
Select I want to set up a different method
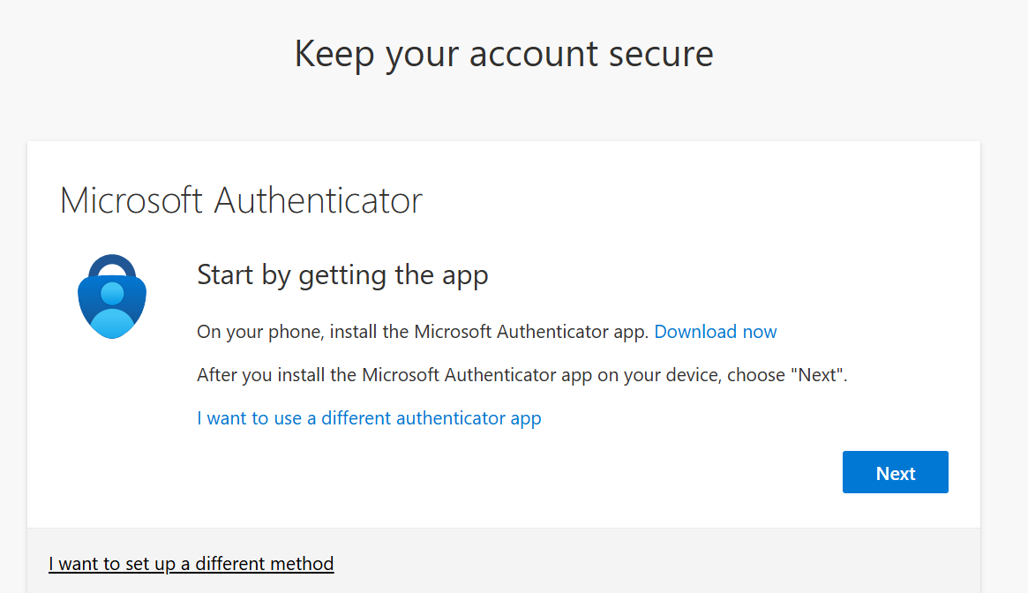[191, 564]
